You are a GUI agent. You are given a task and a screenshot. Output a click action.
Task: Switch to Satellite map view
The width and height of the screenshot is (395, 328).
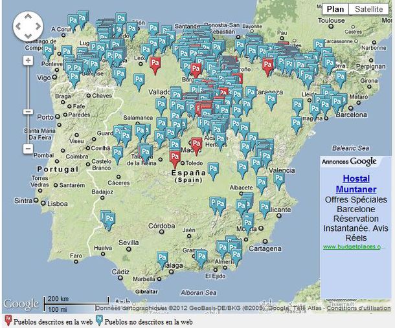pos(369,9)
